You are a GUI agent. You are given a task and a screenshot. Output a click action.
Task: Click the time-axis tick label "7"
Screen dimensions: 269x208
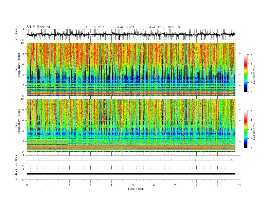175,185
